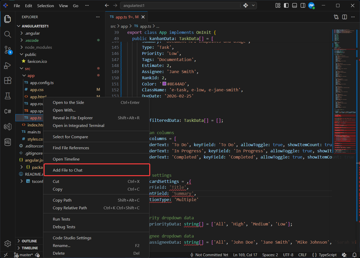360x258 pixels.
Task: Select Reveal in File Explorer
Action: 96,118
